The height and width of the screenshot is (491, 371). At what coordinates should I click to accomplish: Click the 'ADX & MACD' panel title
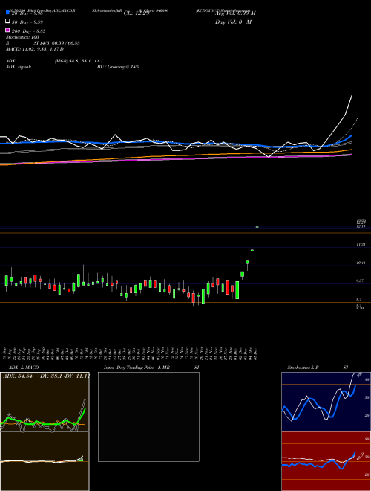click(22, 368)
